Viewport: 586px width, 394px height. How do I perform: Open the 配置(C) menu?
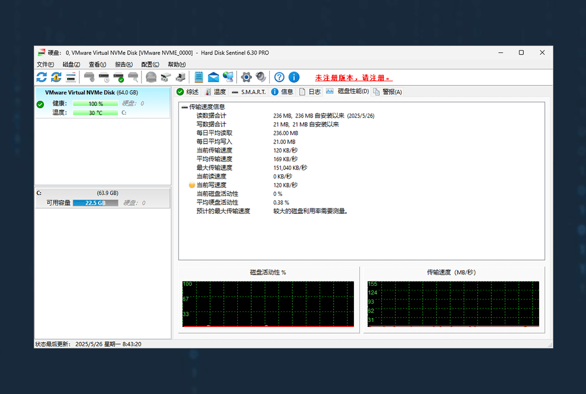coord(150,64)
